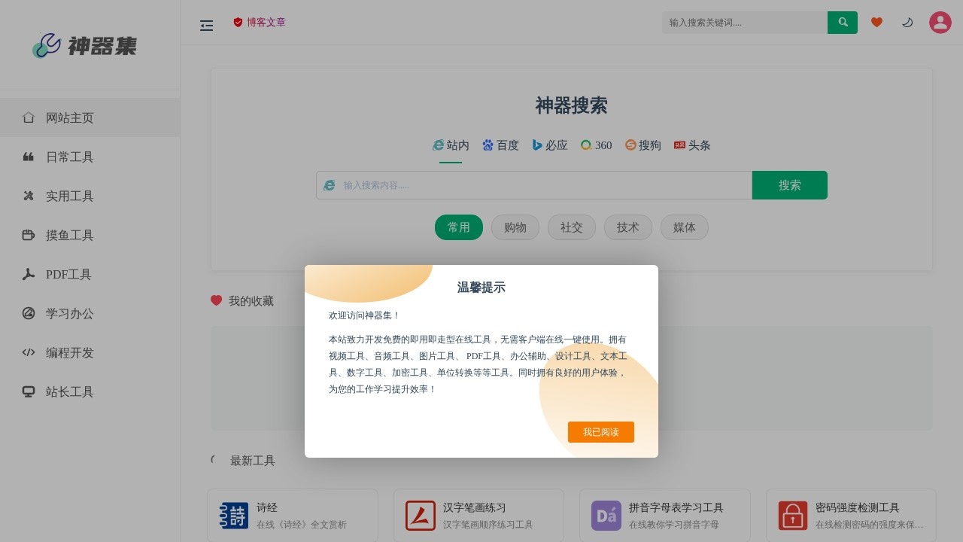The height and width of the screenshot is (542, 963).
Task: Click the magnifier search icon in header
Action: pyautogui.click(x=842, y=22)
